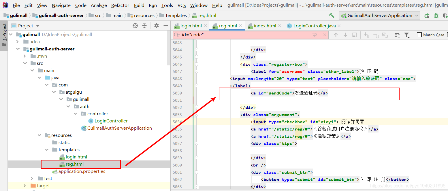Open the VCS menu
Screen dimensions: 448x191
coord(182,5)
